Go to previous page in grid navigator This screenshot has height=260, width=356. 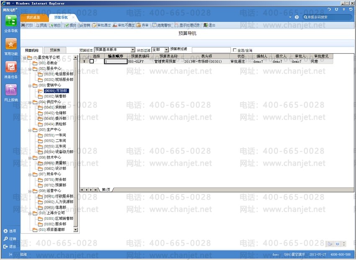pyautogui.click(x=87, y=190)
